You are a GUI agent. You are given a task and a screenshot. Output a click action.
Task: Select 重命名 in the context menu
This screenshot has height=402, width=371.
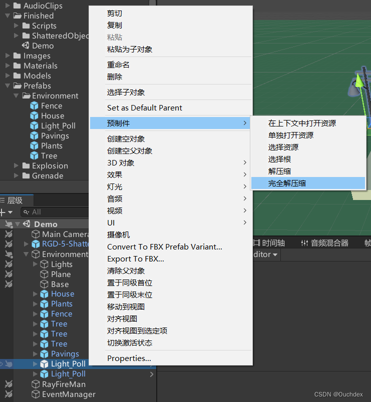click(171, 64)
